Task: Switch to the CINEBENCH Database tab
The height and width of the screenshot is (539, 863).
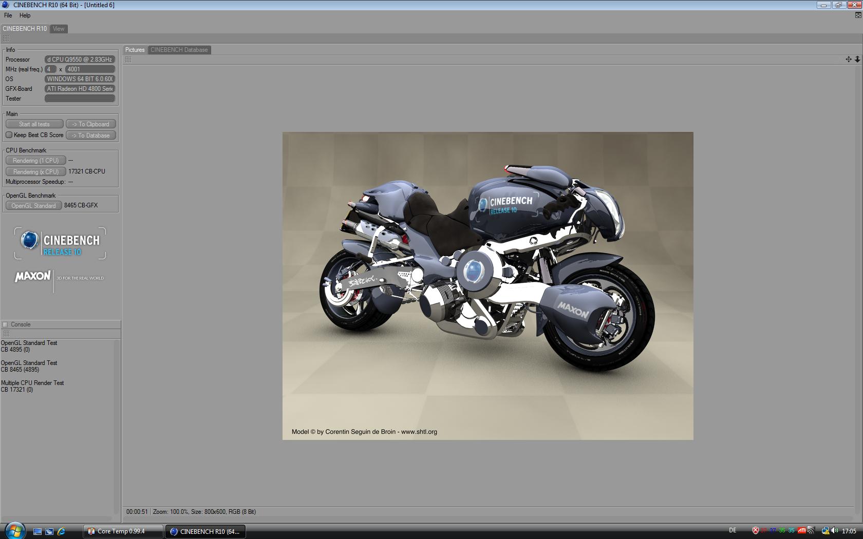Action: coord(179,50)
